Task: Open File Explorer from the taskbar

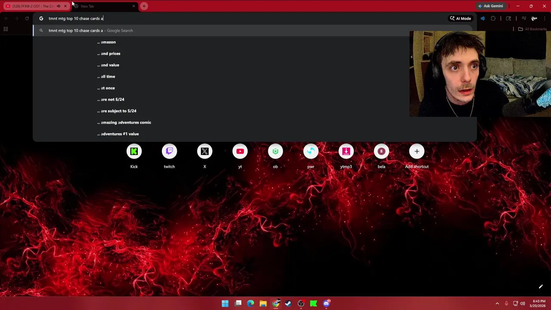Action: tap(263, 304)
